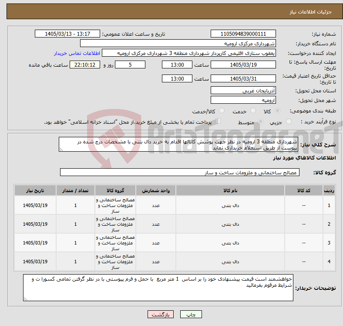Click the تاریخ نیاز column header

pos(35,190)
